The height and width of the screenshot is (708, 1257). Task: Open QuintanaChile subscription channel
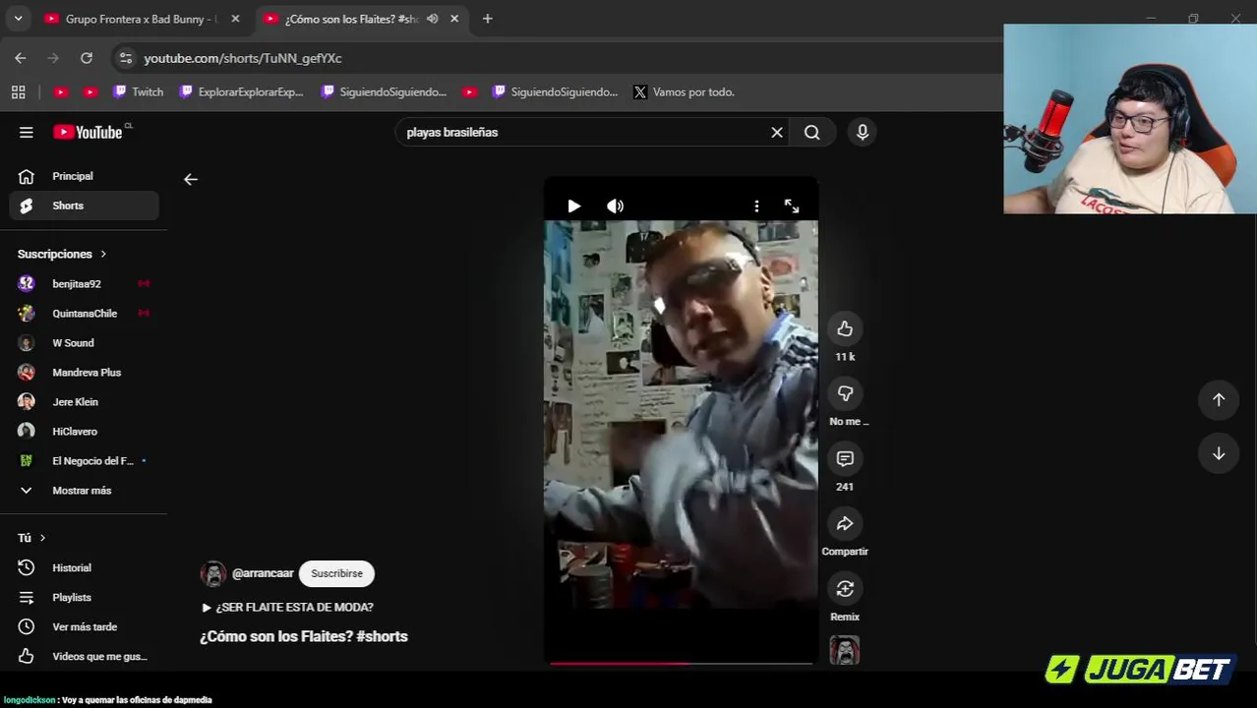tap(85, 313)
